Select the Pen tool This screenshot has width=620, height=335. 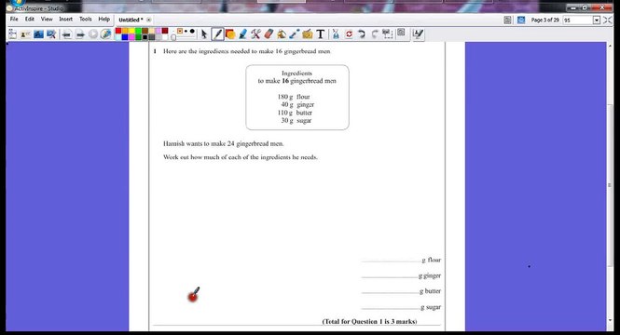click(217, 34)
